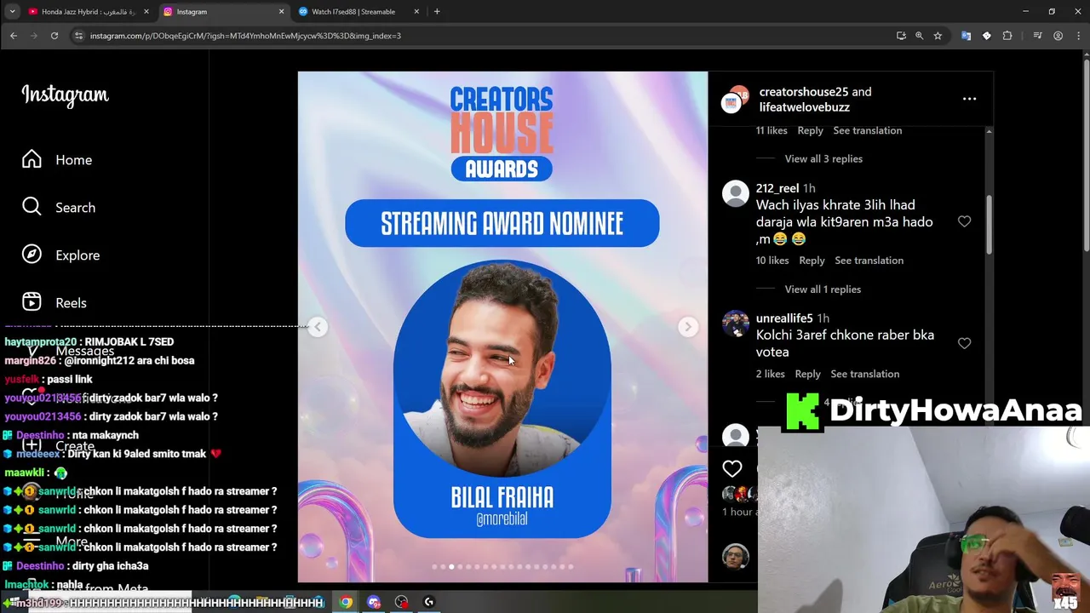Go back in the browser

(14, 36)
